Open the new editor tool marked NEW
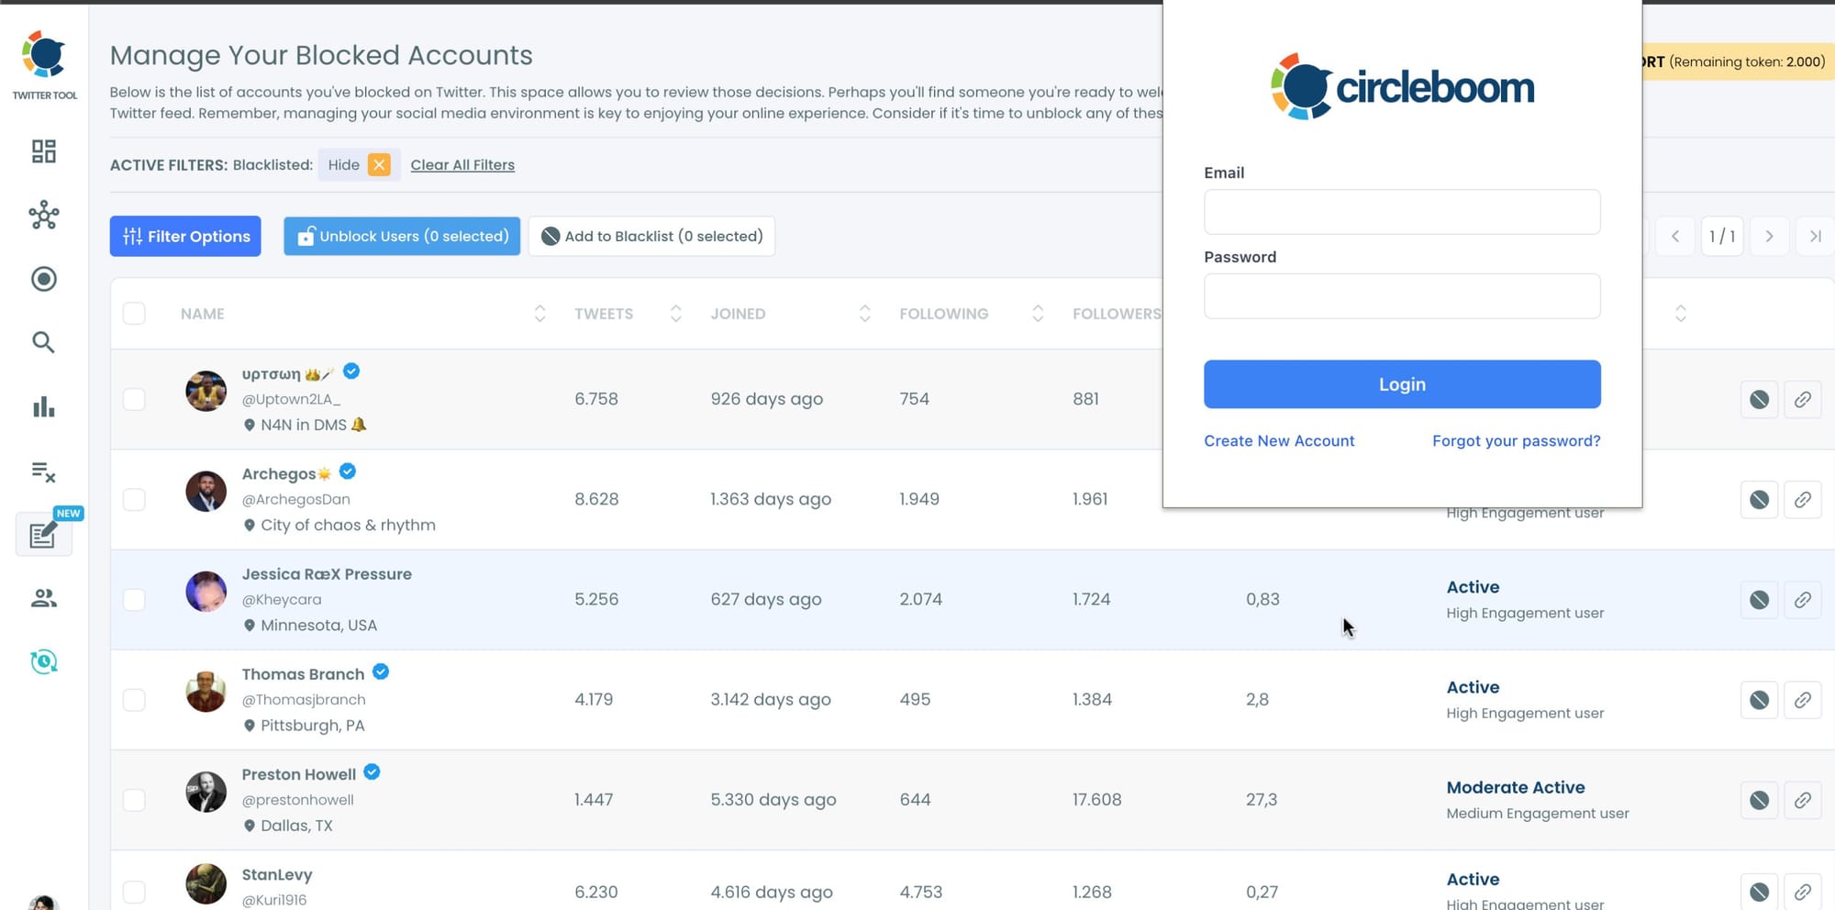 point(42,535)
